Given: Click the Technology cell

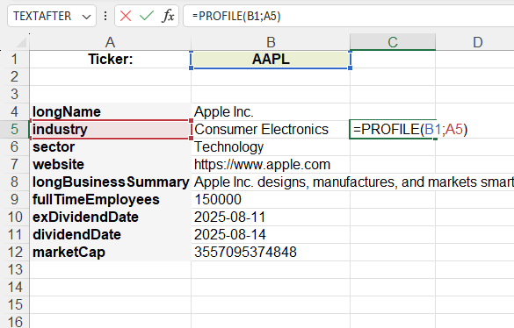Looking at the screenshot, I should coord(271,146).
